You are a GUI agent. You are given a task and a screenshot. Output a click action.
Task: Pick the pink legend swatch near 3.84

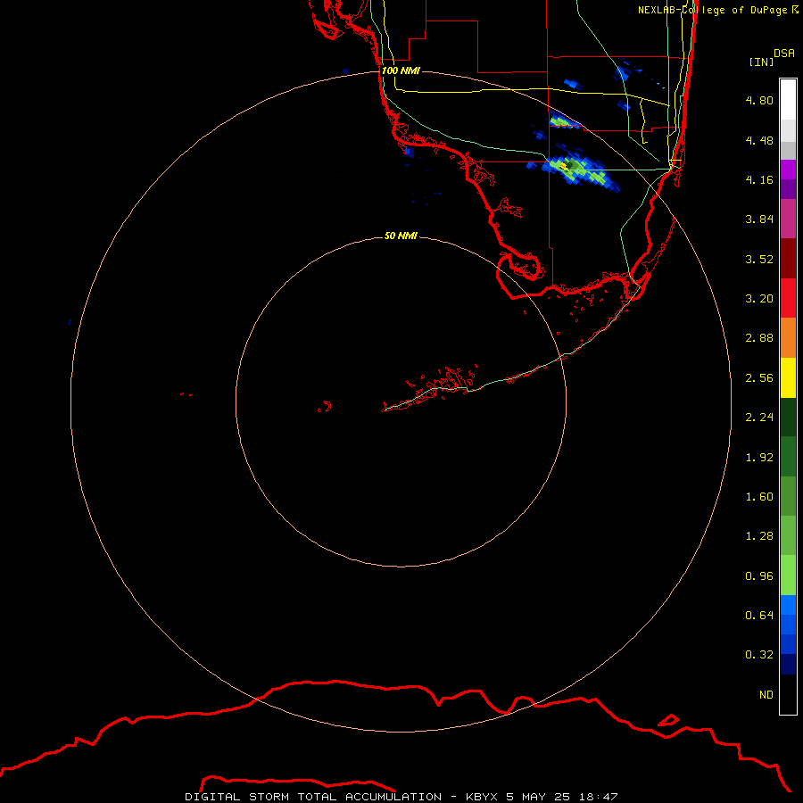pos(788,219)
